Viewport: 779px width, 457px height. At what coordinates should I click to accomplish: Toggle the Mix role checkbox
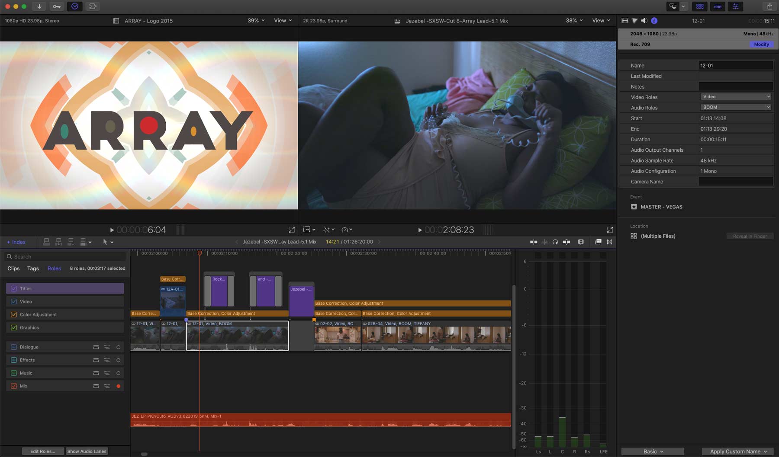point(14,386)
